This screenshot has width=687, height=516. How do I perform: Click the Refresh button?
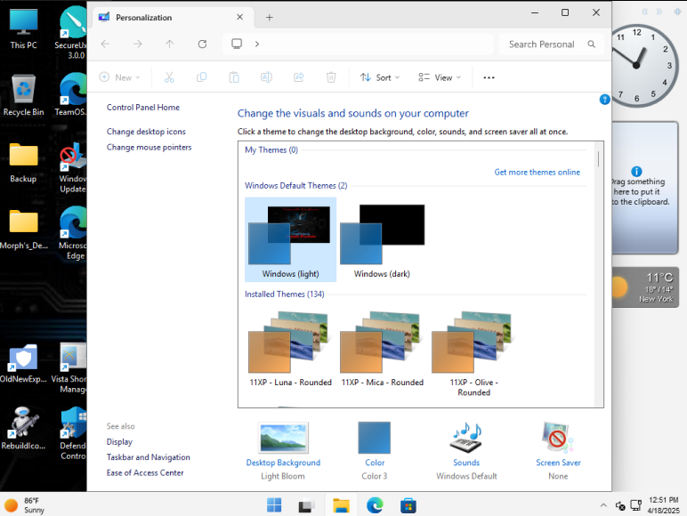202,44
